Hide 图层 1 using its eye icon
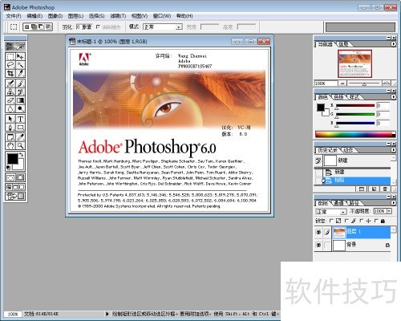The width and height of the screenshot is (401, 321). click(318, 232)
